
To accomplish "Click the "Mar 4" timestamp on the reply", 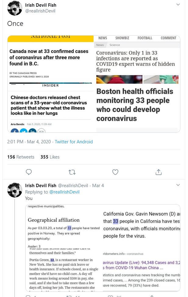I will click(98, 186).
